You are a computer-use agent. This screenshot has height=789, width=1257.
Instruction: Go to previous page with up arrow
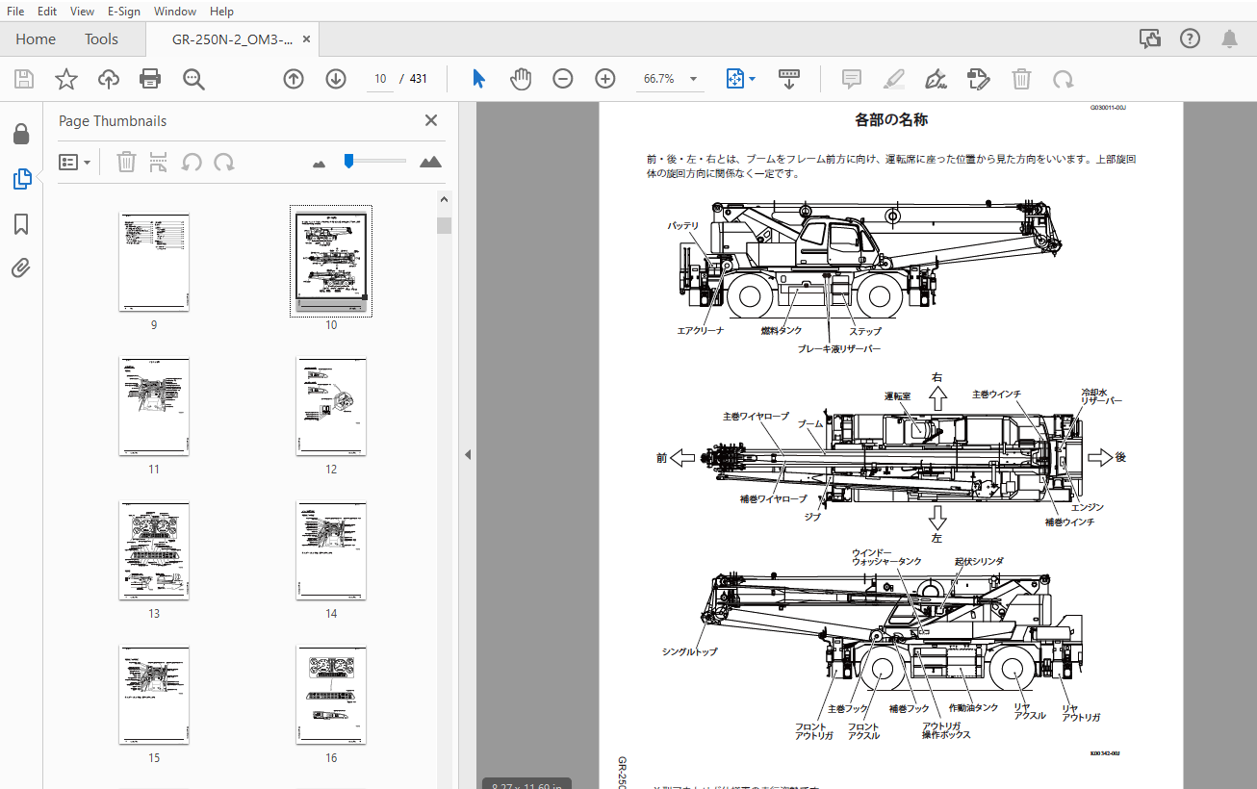[x=294, y=79]
